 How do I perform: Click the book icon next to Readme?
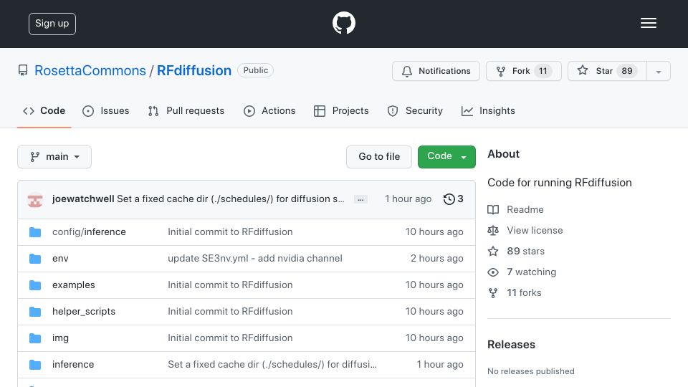click(493, 210)
